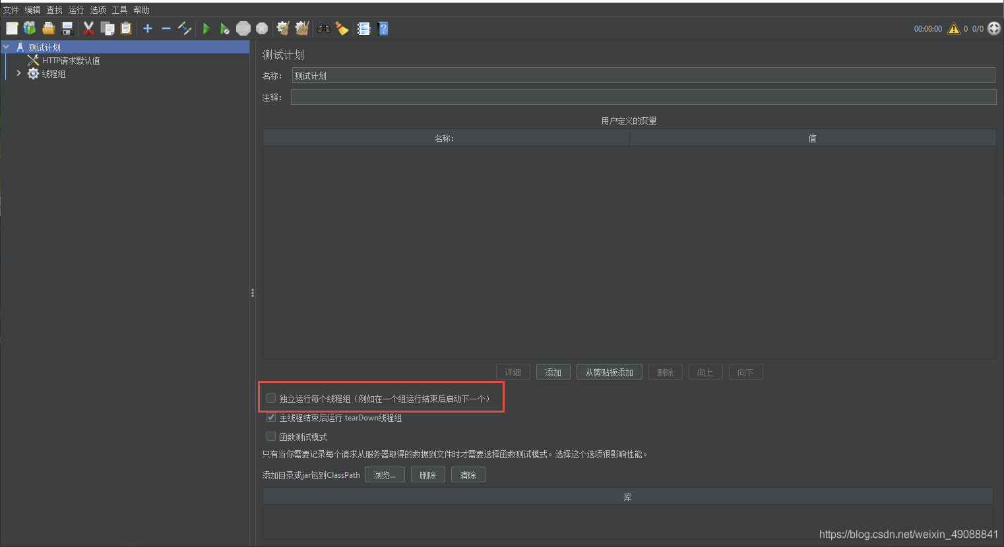Enable 独立运行每个线程组 checkbox
Image resolution: width=1004 pixels, height=547 pixels.
[x=270, y=398]
